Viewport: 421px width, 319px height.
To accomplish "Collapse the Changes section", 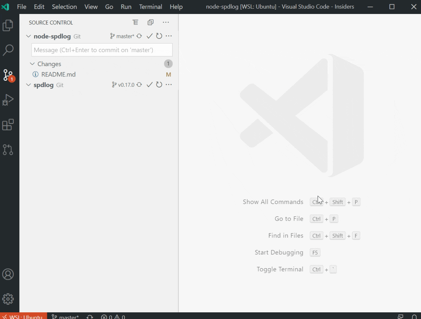I will [32, 63].
